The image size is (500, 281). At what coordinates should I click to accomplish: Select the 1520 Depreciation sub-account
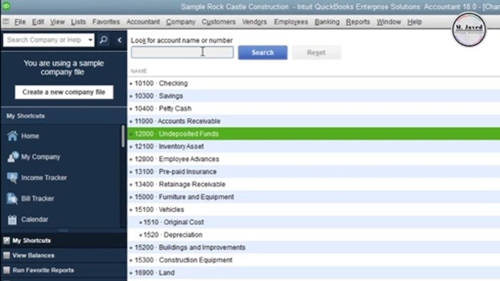[x=313, y=235]
